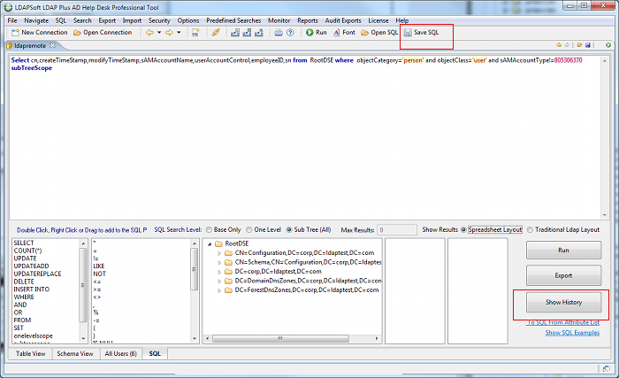Click the print icon in toolbar
The image size is (619, 378).
[278, 33]
